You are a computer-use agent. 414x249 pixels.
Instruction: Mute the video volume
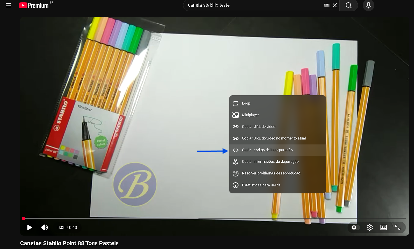[45, 227]
